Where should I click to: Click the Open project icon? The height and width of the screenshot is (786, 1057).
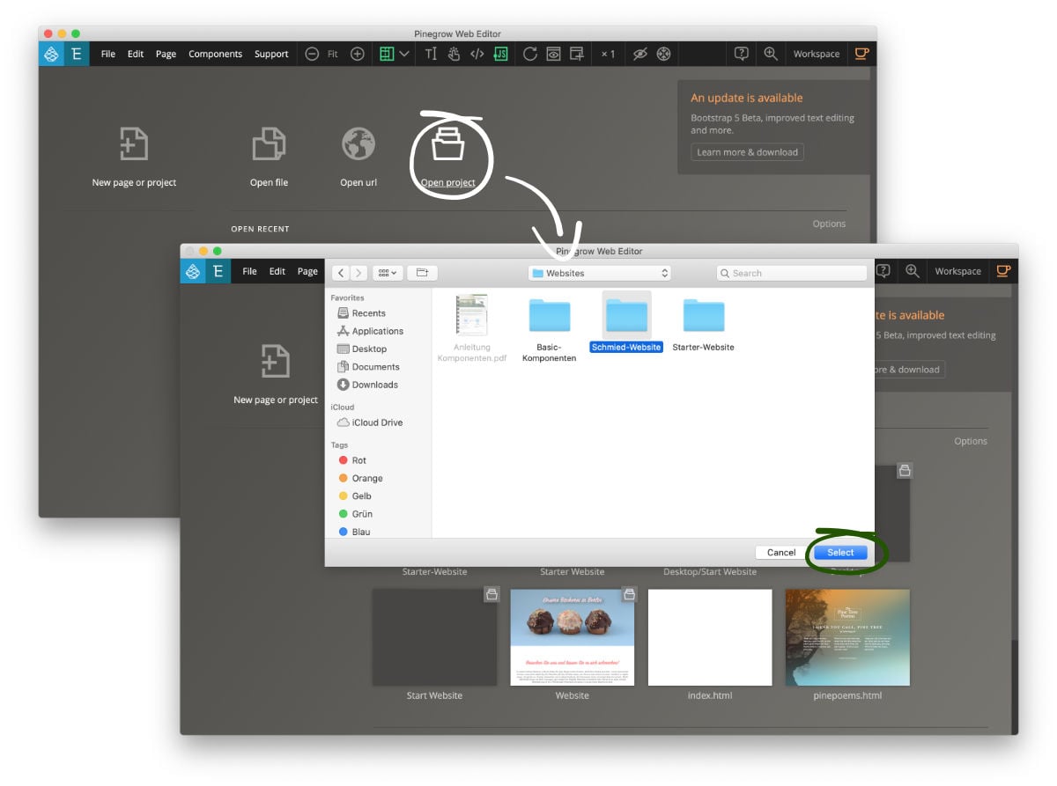(x=447, y=144)
